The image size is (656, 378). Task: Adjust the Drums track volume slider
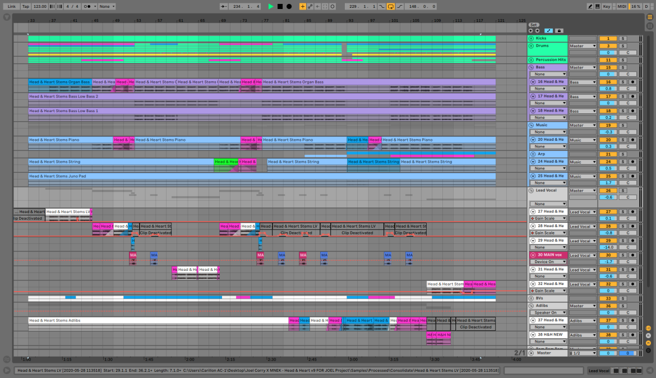608,53
